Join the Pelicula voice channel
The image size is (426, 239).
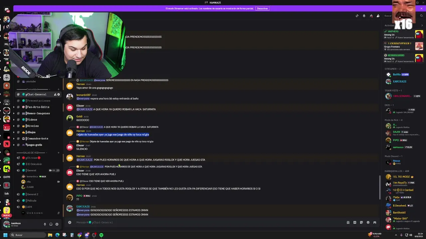click(x=38, y=200)
